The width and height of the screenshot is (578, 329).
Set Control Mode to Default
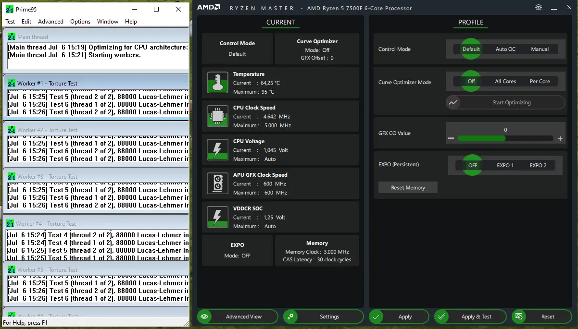click(x=471, y=49)
